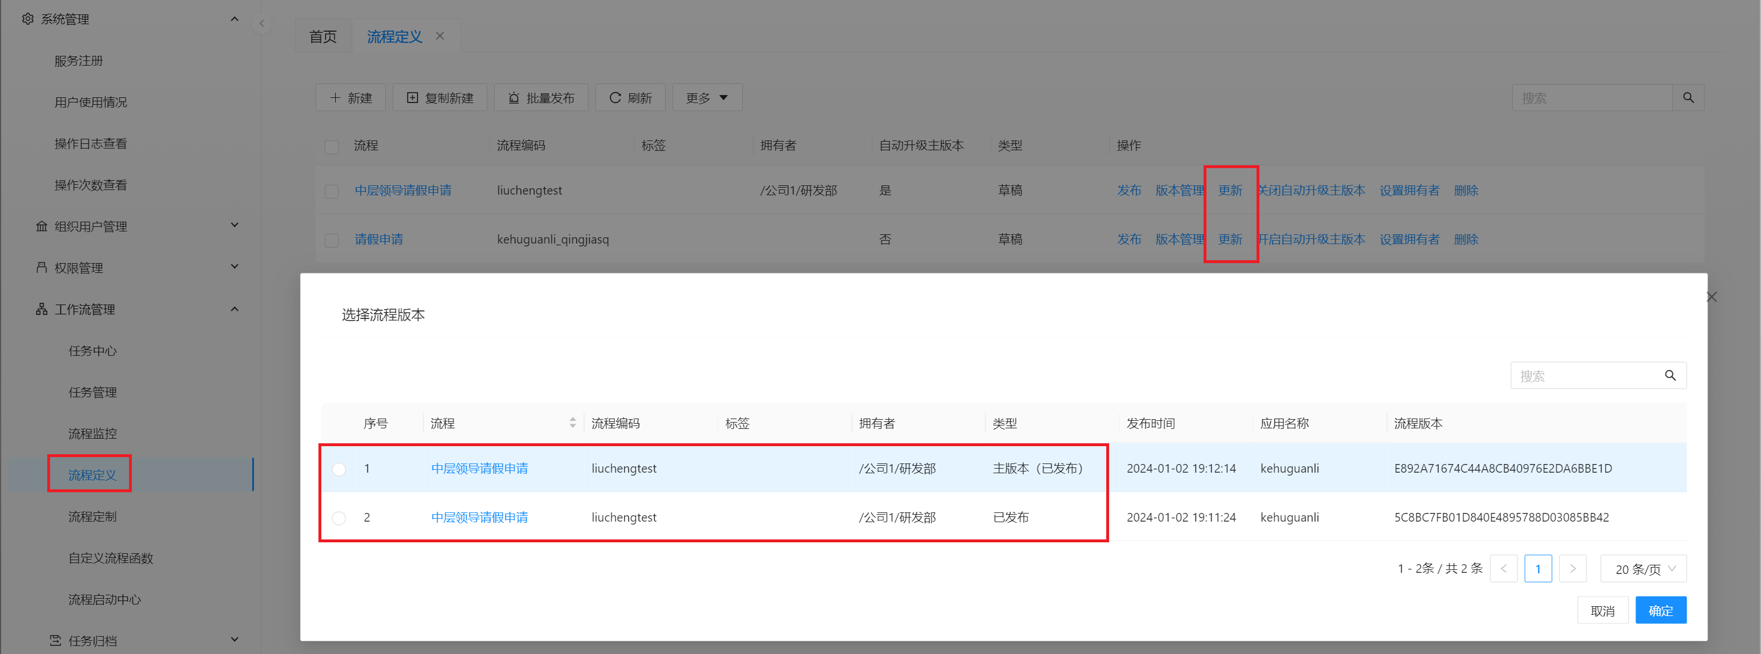Close the 流程定义 tab with its X icon

[440, 36]
